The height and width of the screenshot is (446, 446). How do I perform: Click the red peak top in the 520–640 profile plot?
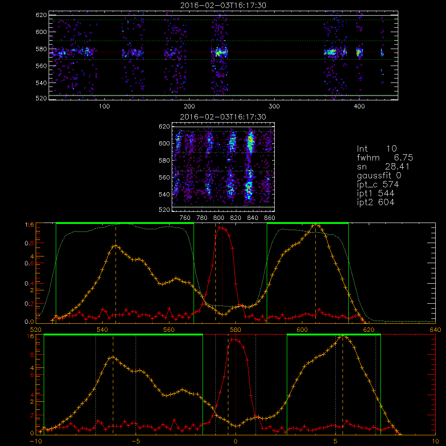pyautogui.click(x=220, y=227)
